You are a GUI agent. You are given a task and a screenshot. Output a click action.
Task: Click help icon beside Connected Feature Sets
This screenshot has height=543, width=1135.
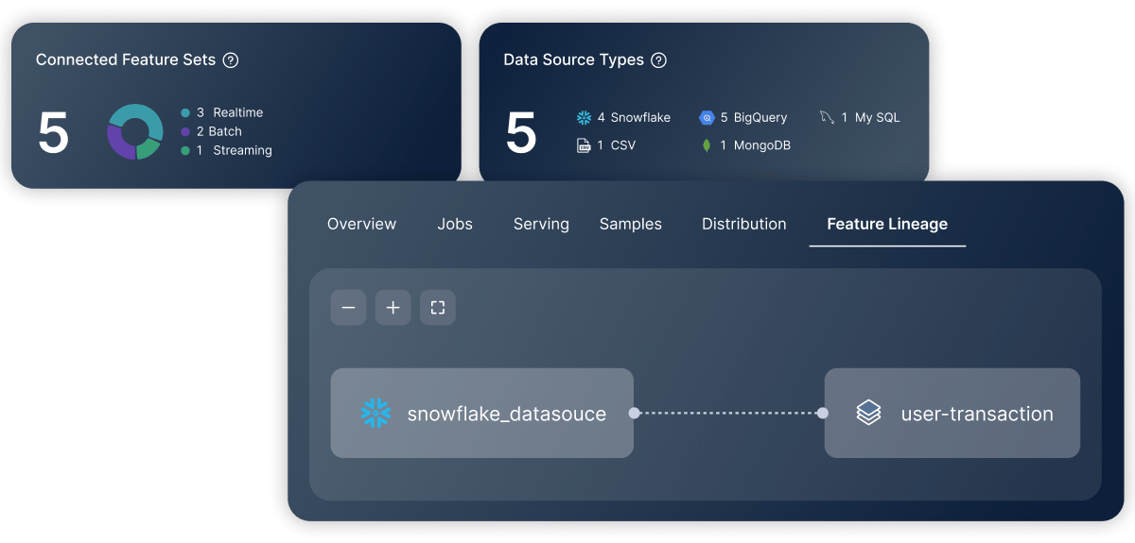point(230,60)
